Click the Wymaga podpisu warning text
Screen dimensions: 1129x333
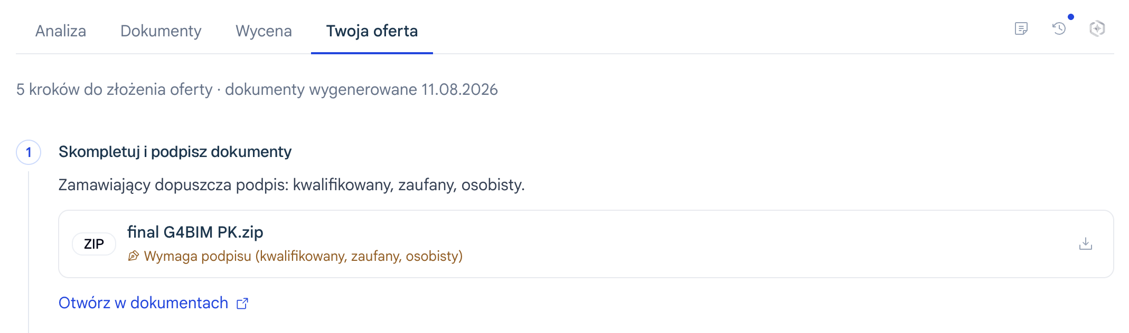tap(303, 256)
